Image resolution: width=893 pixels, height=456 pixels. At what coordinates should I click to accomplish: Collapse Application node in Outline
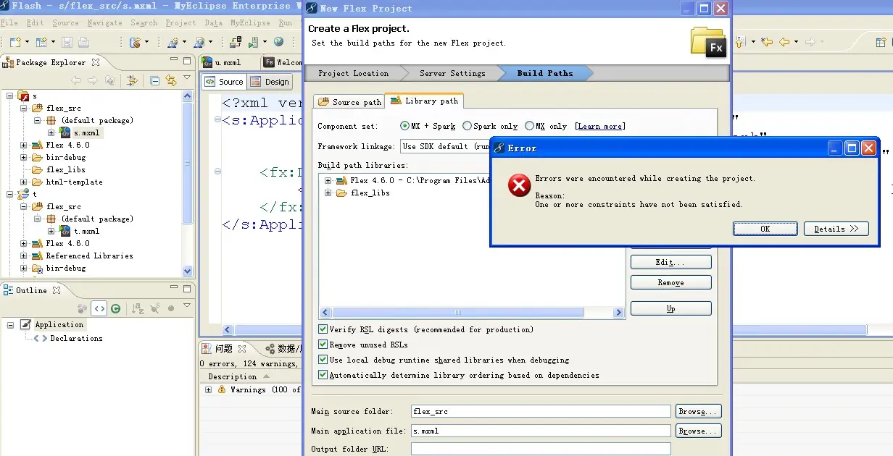pyautogui.click(x=11, y=325)
